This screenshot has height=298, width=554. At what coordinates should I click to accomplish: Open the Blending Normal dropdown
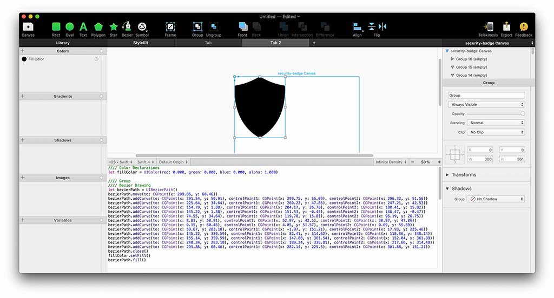pyautogui.click(x=496, y=123)
